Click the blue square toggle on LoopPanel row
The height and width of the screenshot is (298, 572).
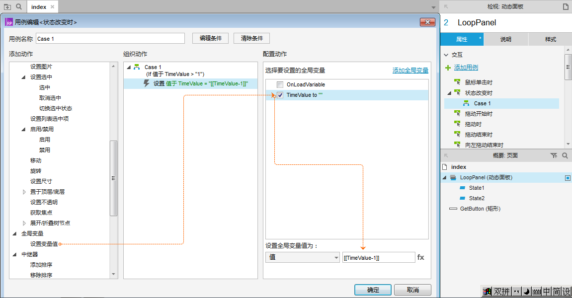tap(568, 178)
